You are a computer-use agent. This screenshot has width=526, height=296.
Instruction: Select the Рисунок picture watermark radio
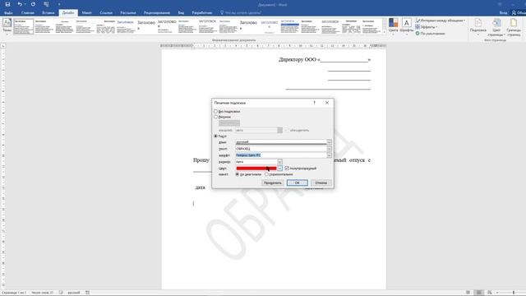[x=215, y=117]
